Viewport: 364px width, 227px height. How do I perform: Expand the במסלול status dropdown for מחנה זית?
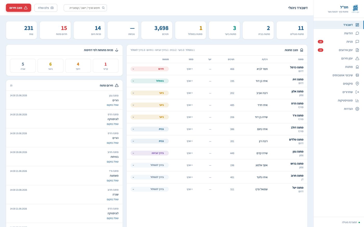click(150, 81)
